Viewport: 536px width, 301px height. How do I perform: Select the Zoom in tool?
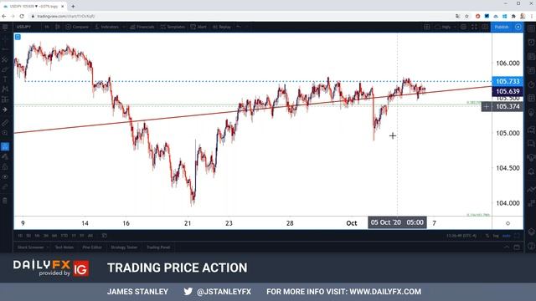point(5,133)
